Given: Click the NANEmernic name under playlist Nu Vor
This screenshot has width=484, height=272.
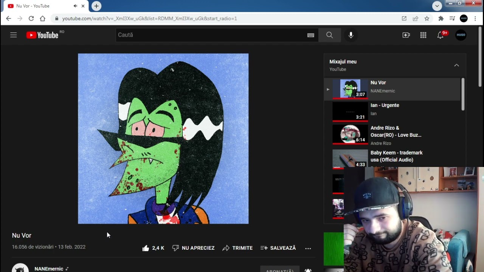Looking at the screenshot, I should (x=383, y=91).
